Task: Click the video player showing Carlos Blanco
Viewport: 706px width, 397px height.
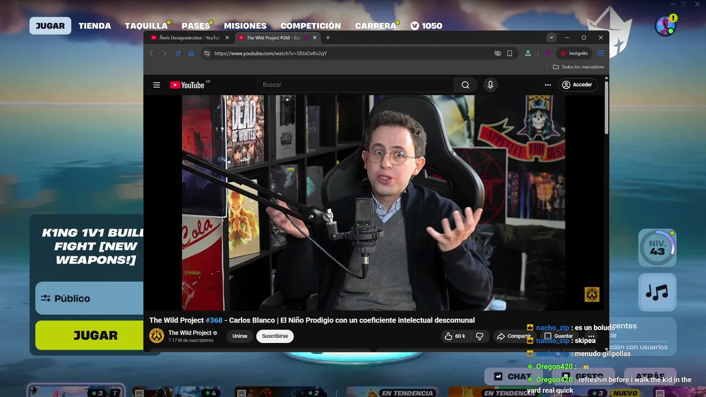Action: tap(373, 202)
